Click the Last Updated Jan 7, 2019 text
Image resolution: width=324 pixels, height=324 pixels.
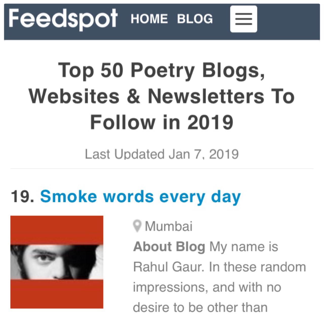coord(162,154)
